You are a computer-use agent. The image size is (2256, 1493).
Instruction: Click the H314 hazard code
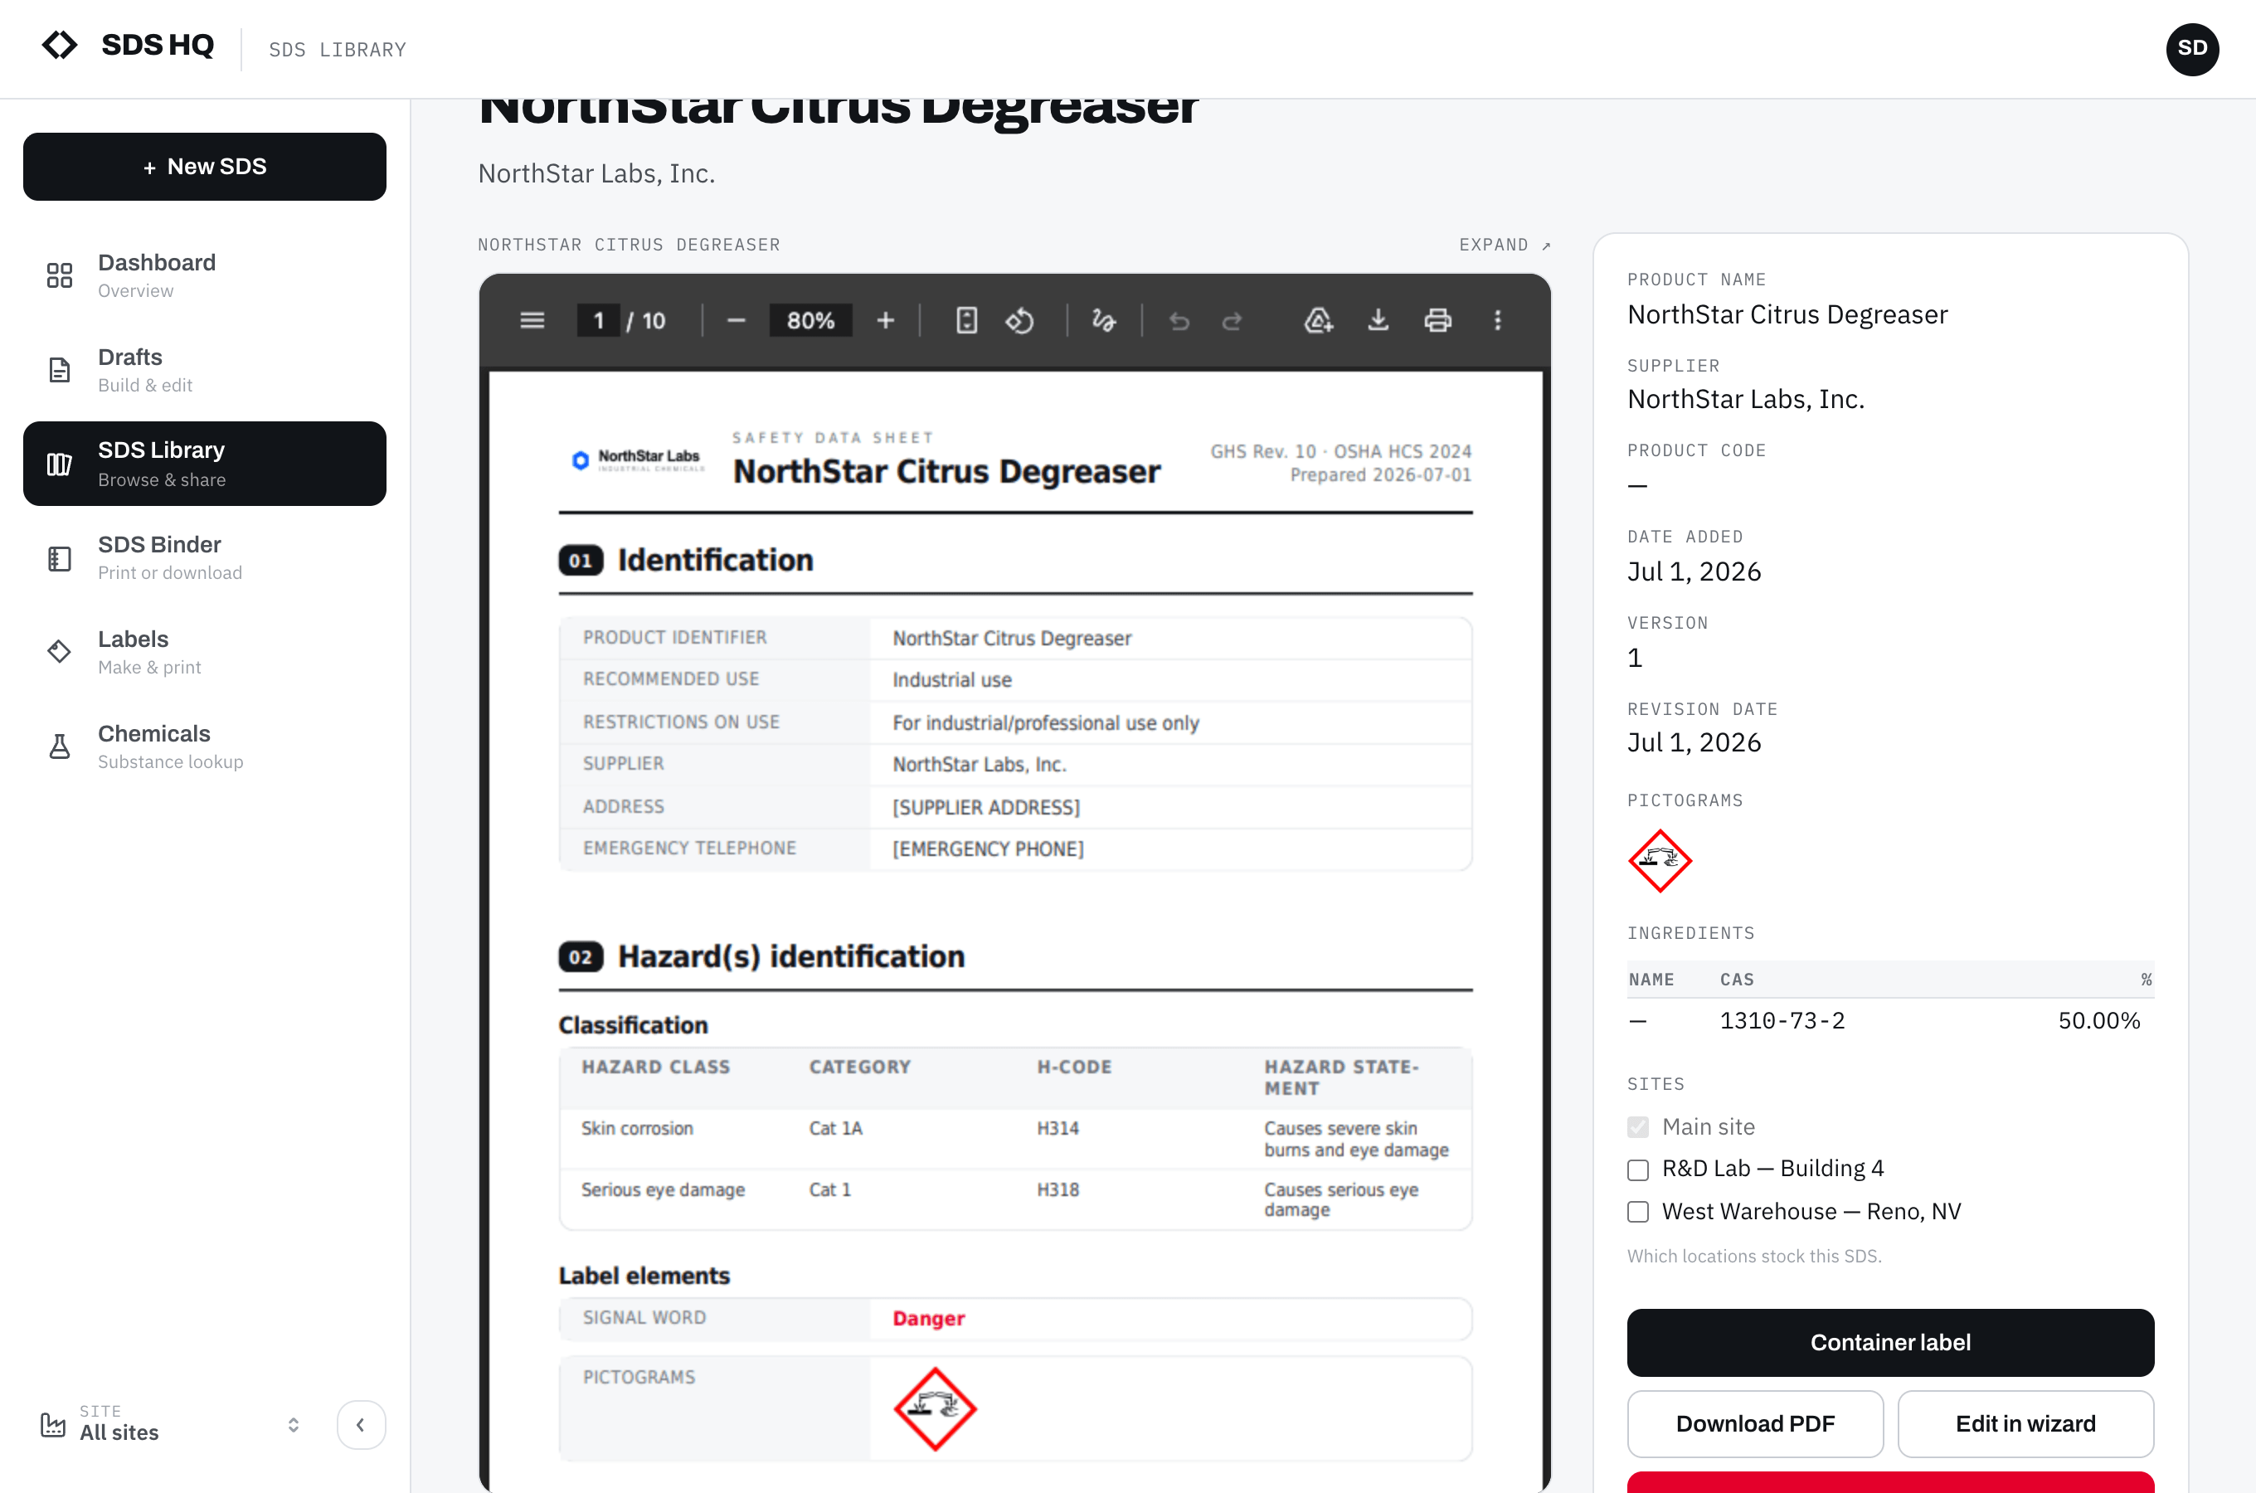(1057, 1128)
